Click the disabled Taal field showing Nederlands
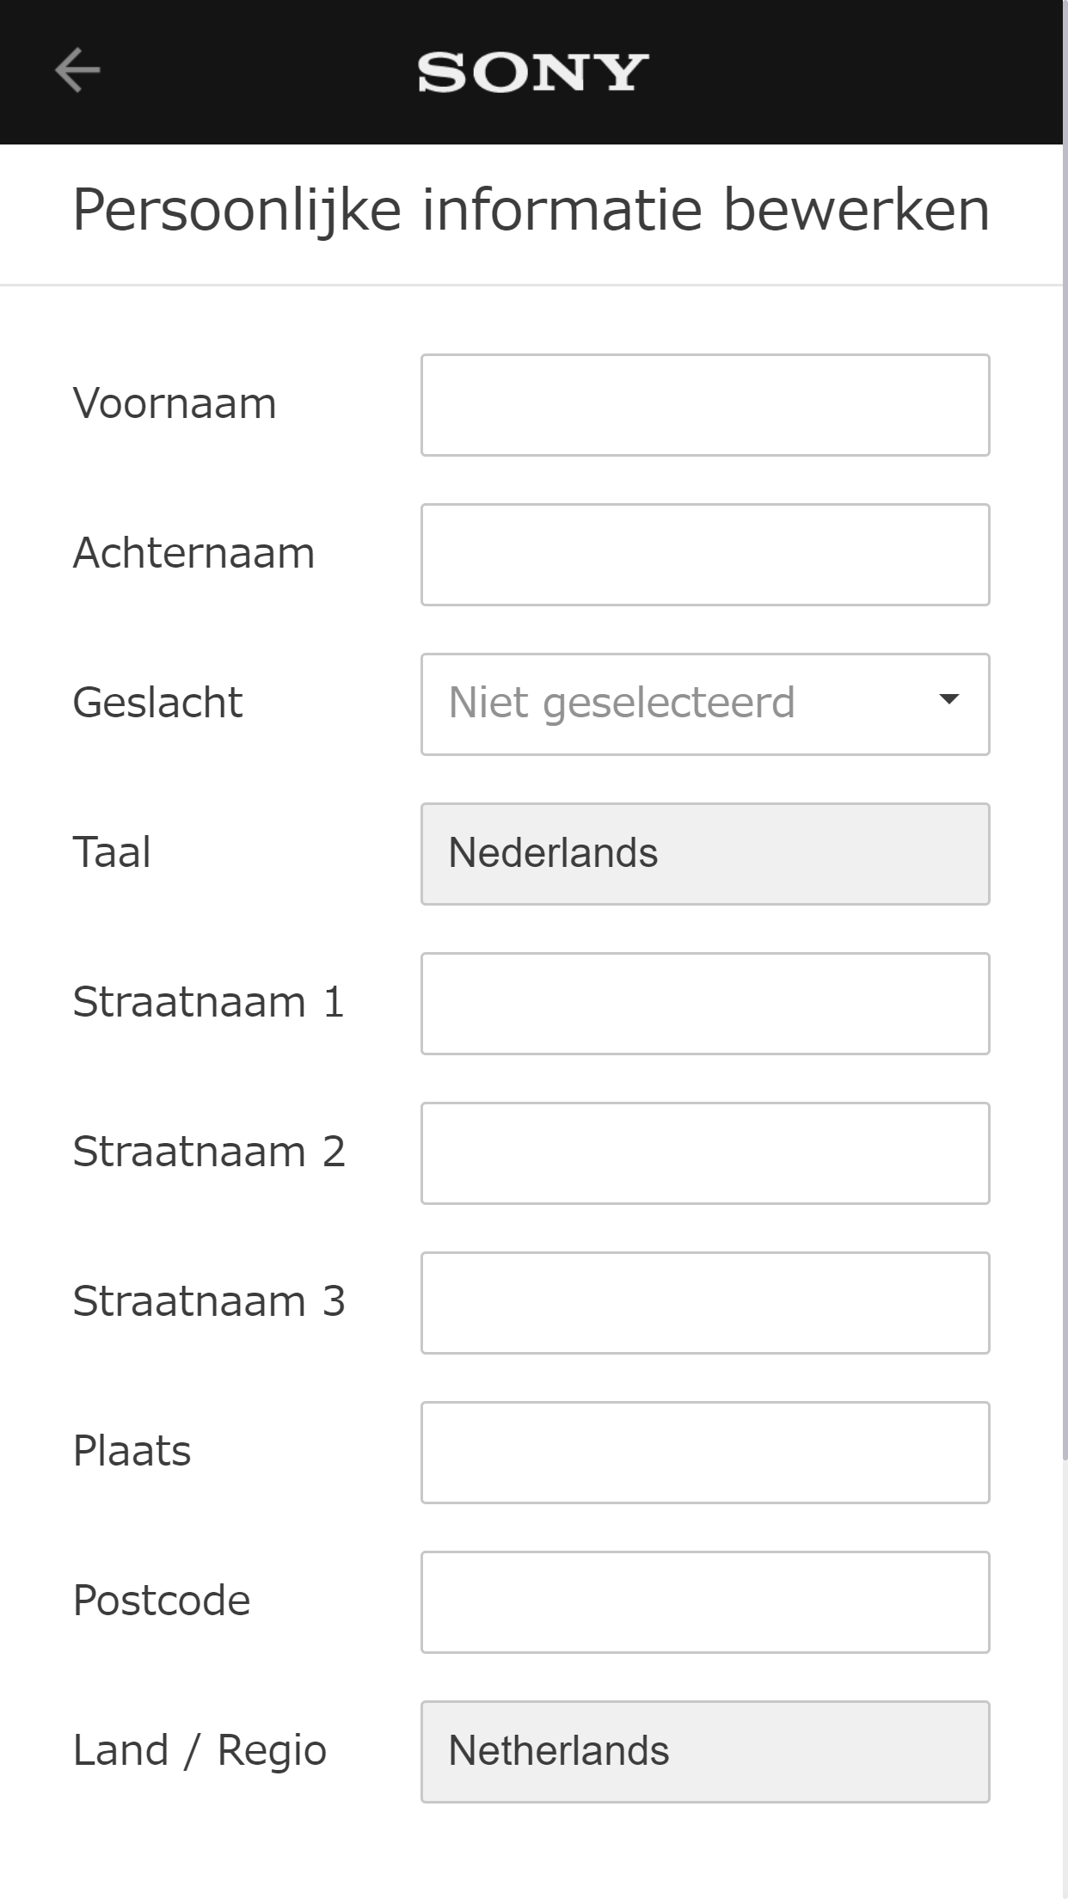Viewport: 1068px width, 1899px height. click(x=705, y=852)
